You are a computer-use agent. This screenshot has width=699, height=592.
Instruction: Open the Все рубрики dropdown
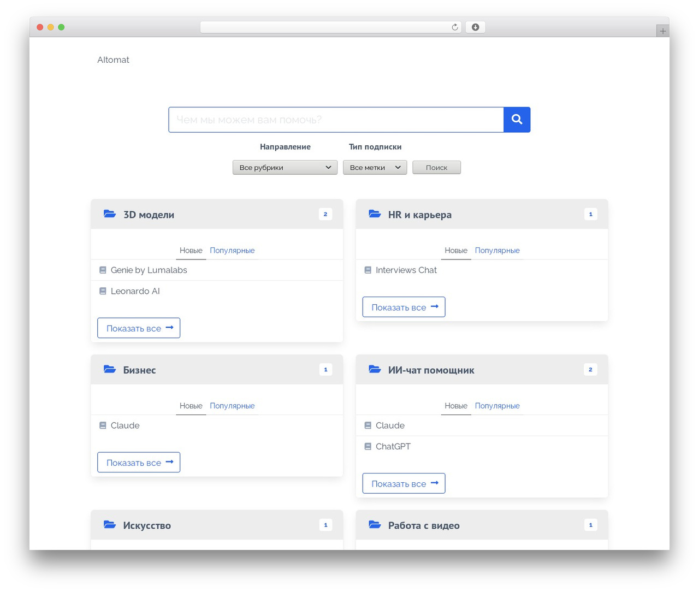coord(285,168)
